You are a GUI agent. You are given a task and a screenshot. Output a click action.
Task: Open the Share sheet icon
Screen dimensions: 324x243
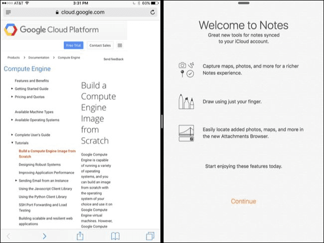click(x=80, y=236)
